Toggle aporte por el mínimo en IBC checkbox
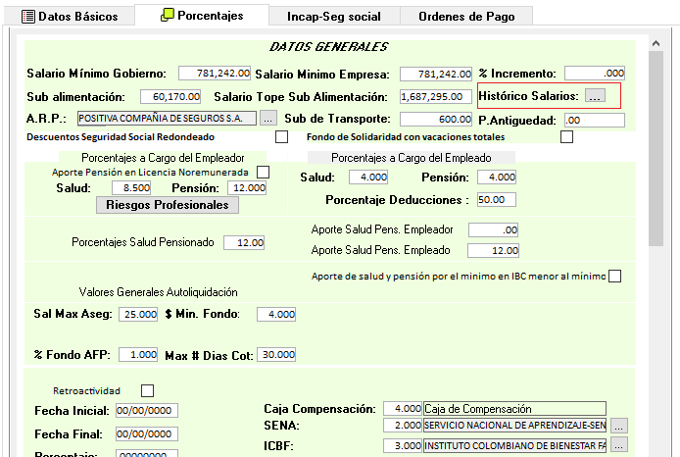The height and width of the screenshot is (457, 680). pos(614,276)
